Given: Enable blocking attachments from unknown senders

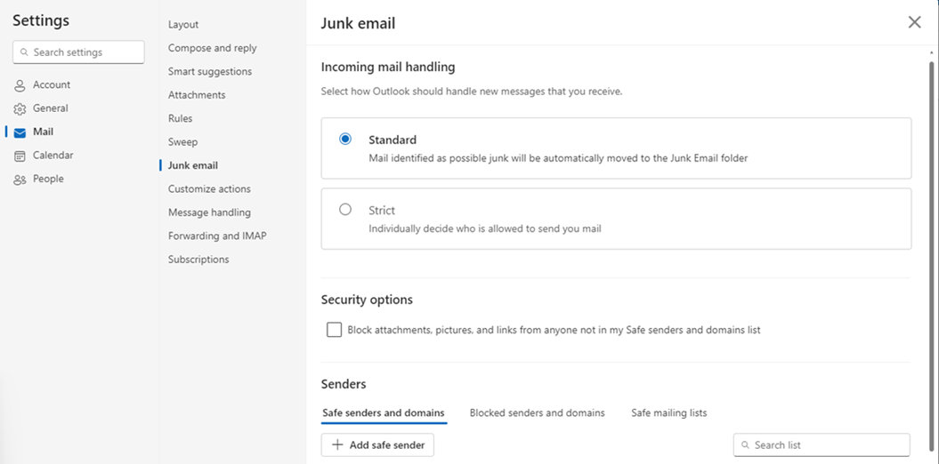Looking at the screenshot, I should (x=334, y=330).
